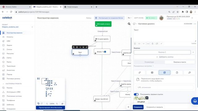The width and height of the screenshot is (198, 111).
Task: Click the link icon in block toolbar
Action: pyautogui.click(x=87, y=47)
